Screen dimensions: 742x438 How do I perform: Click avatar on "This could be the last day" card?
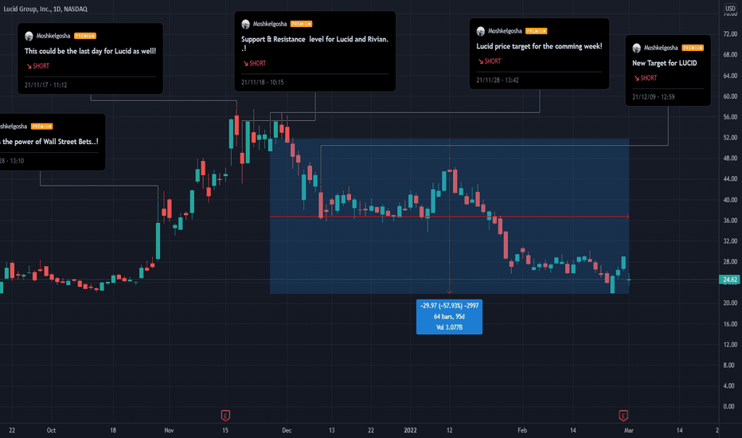(x=29, y=36)
